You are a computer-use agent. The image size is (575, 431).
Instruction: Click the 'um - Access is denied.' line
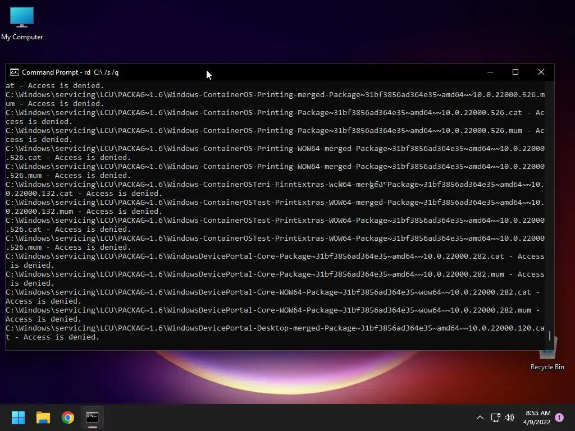(54, 104)
